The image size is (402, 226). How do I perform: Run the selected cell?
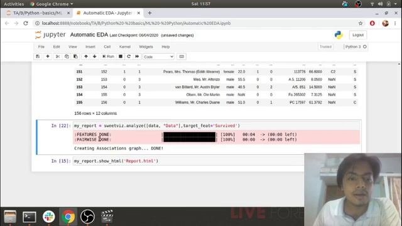[108, 56]
